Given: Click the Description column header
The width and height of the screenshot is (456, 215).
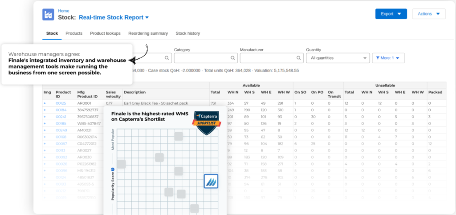Looking at the screenshot, I should 134,92.
